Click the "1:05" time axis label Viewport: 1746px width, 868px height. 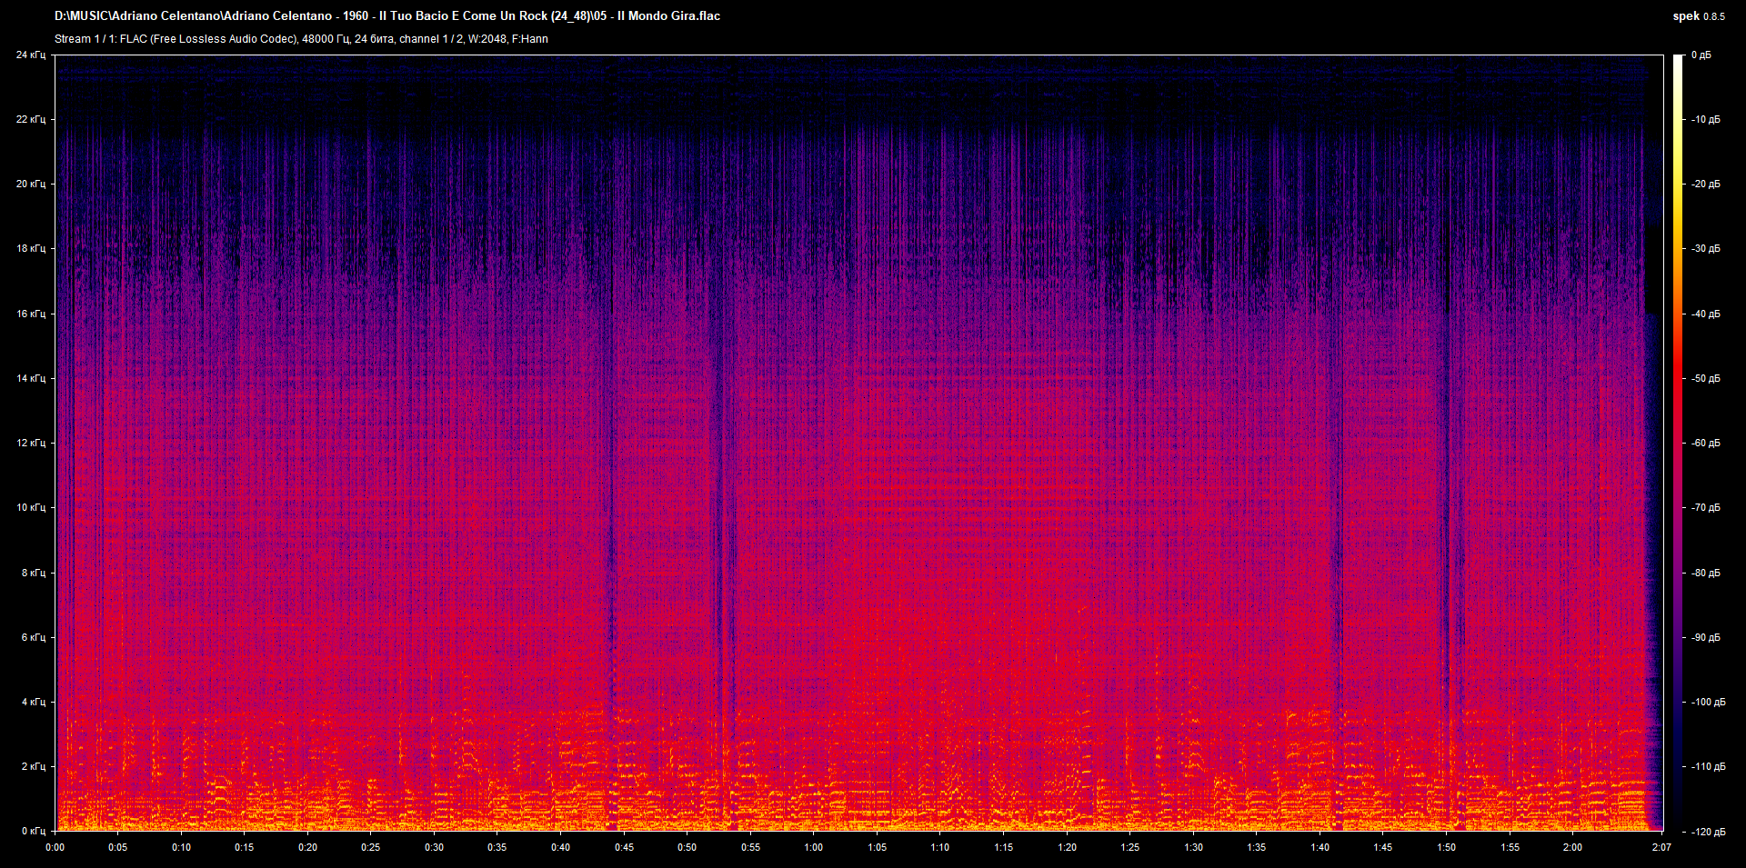coord(878,848)
